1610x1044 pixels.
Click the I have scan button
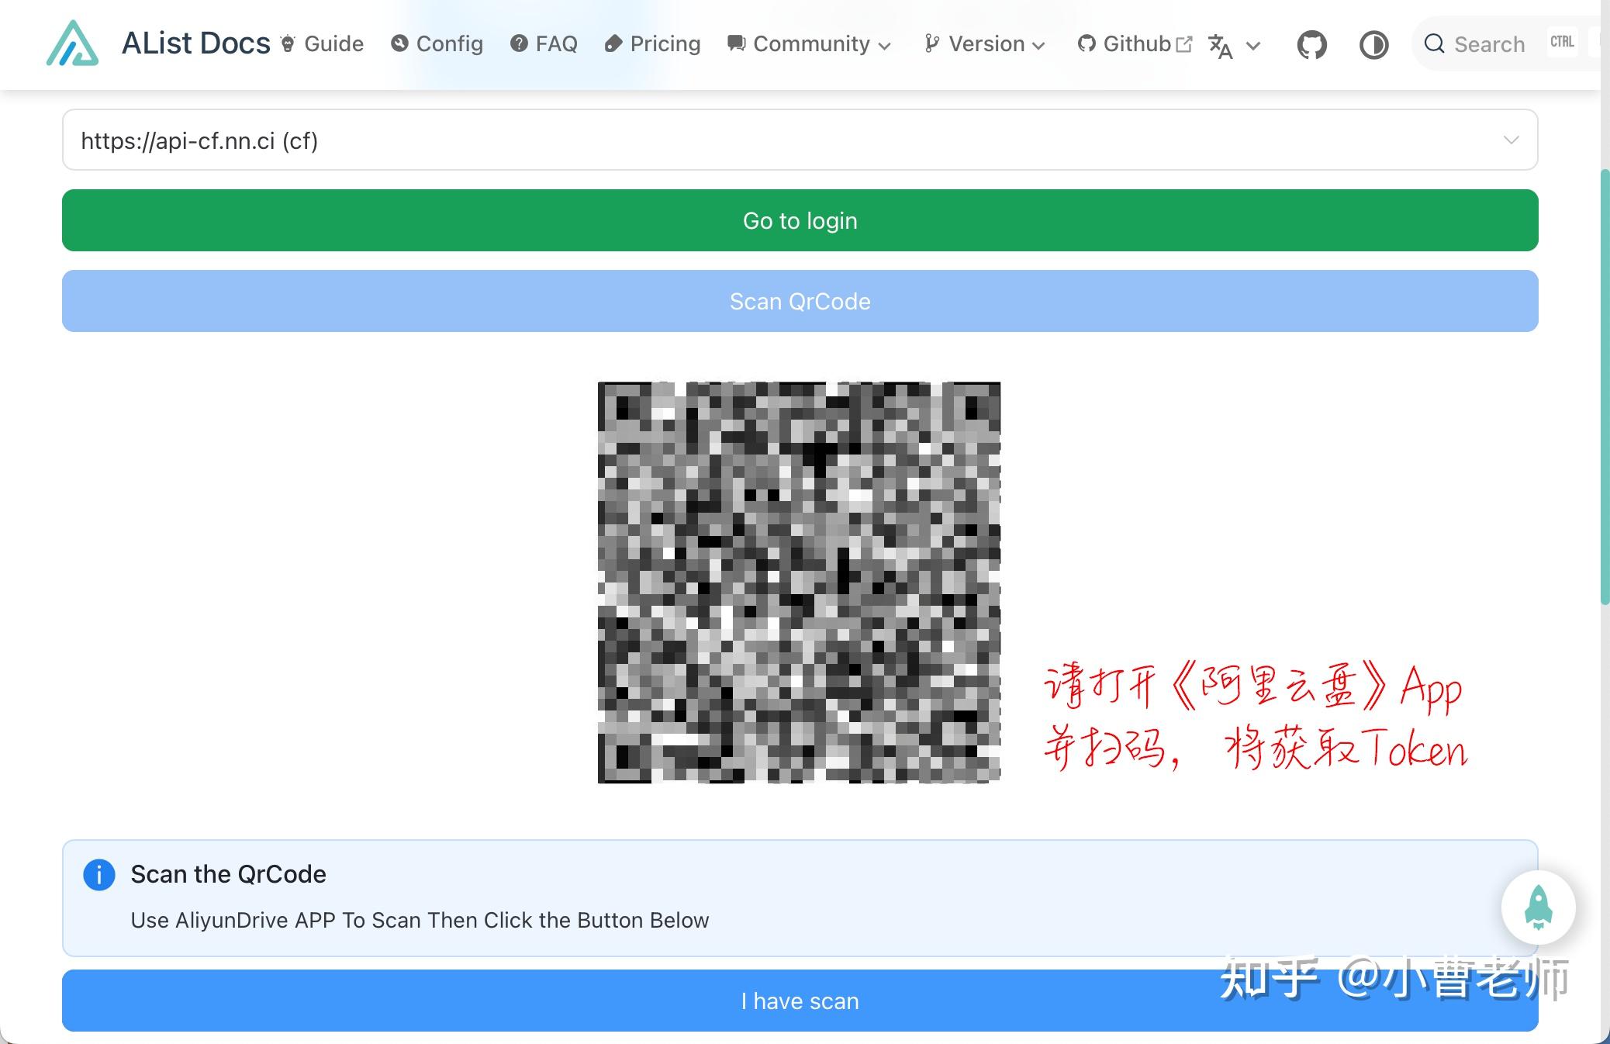point(800,1001)
